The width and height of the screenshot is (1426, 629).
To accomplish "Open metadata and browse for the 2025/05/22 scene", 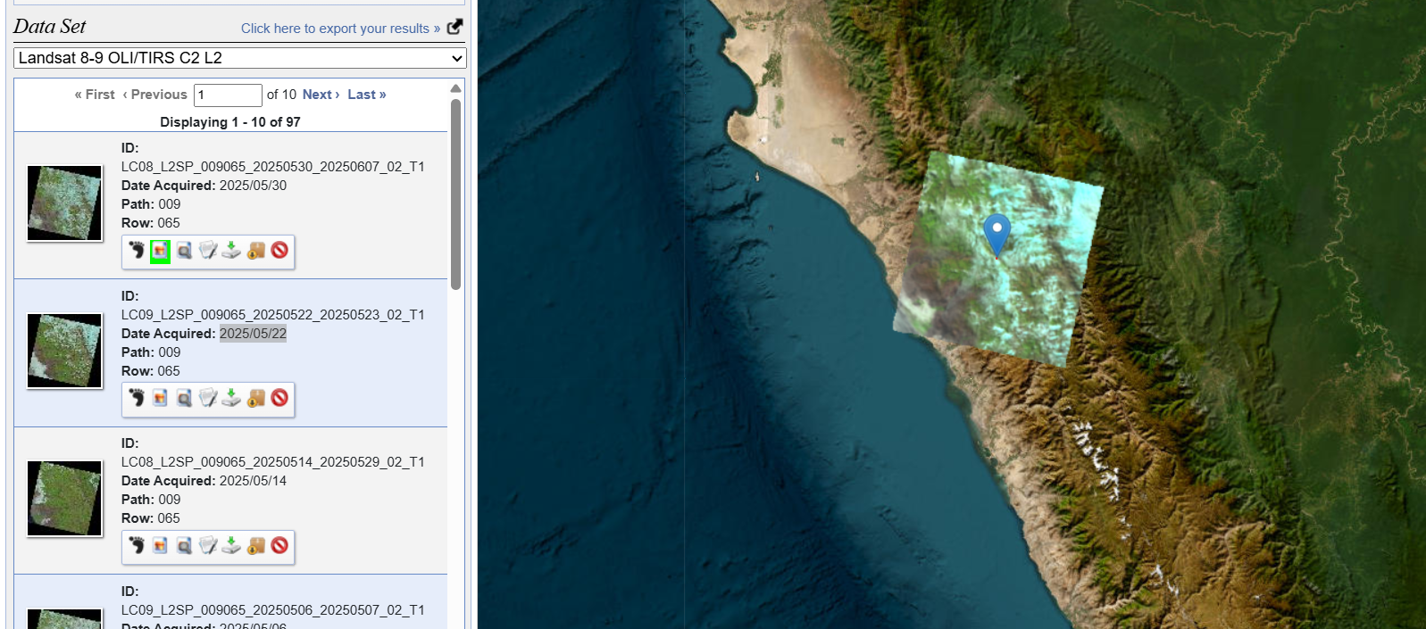I will tap(208, 398).
